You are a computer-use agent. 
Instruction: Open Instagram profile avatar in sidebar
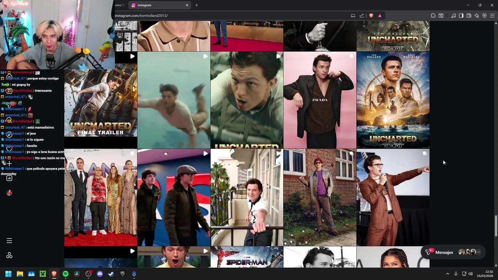tap(9, 193)
